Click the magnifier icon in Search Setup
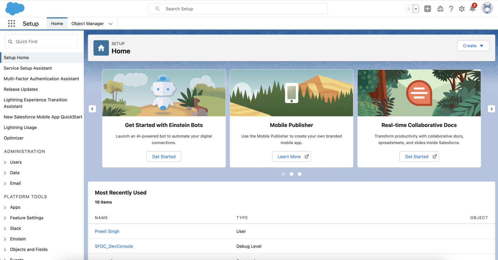This screenshot has width=498, height=260. point(157,9)
